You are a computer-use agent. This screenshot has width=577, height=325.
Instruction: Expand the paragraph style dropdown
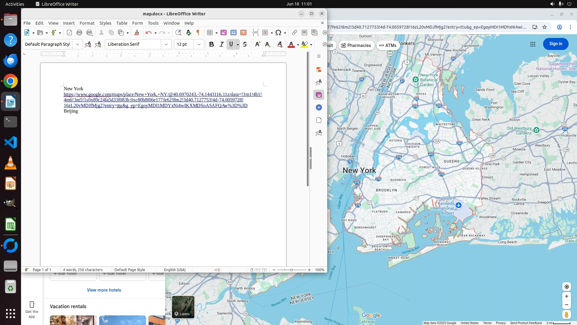tap(78, 45)
